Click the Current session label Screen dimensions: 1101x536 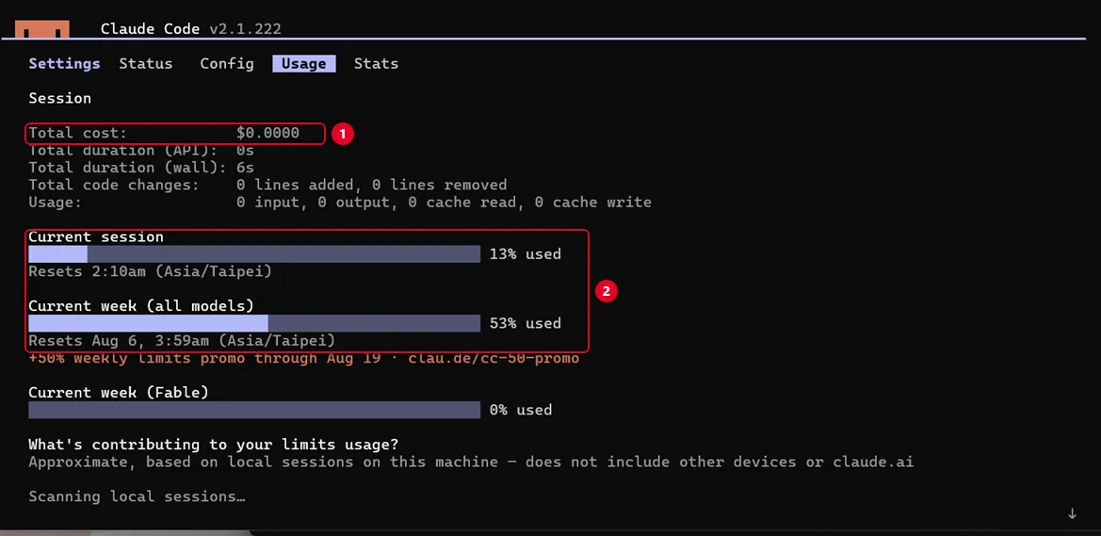click(96, 237)
